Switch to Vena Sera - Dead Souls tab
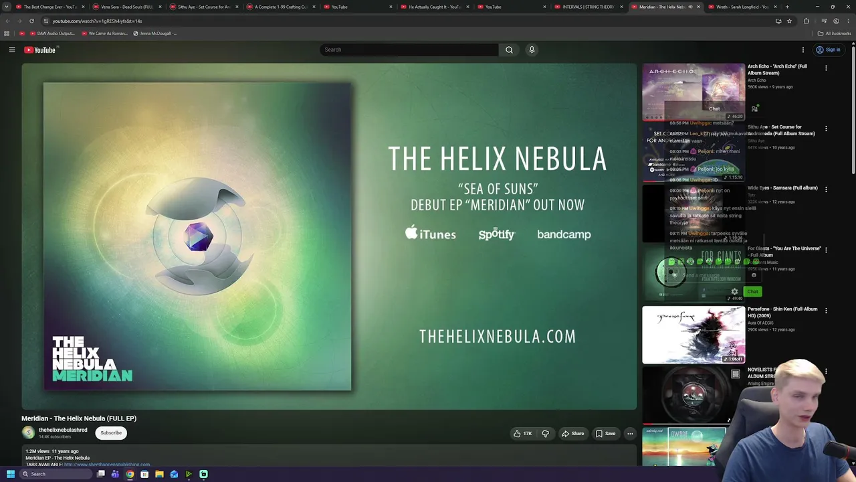 pyautogui.click(x=126, y=7)
